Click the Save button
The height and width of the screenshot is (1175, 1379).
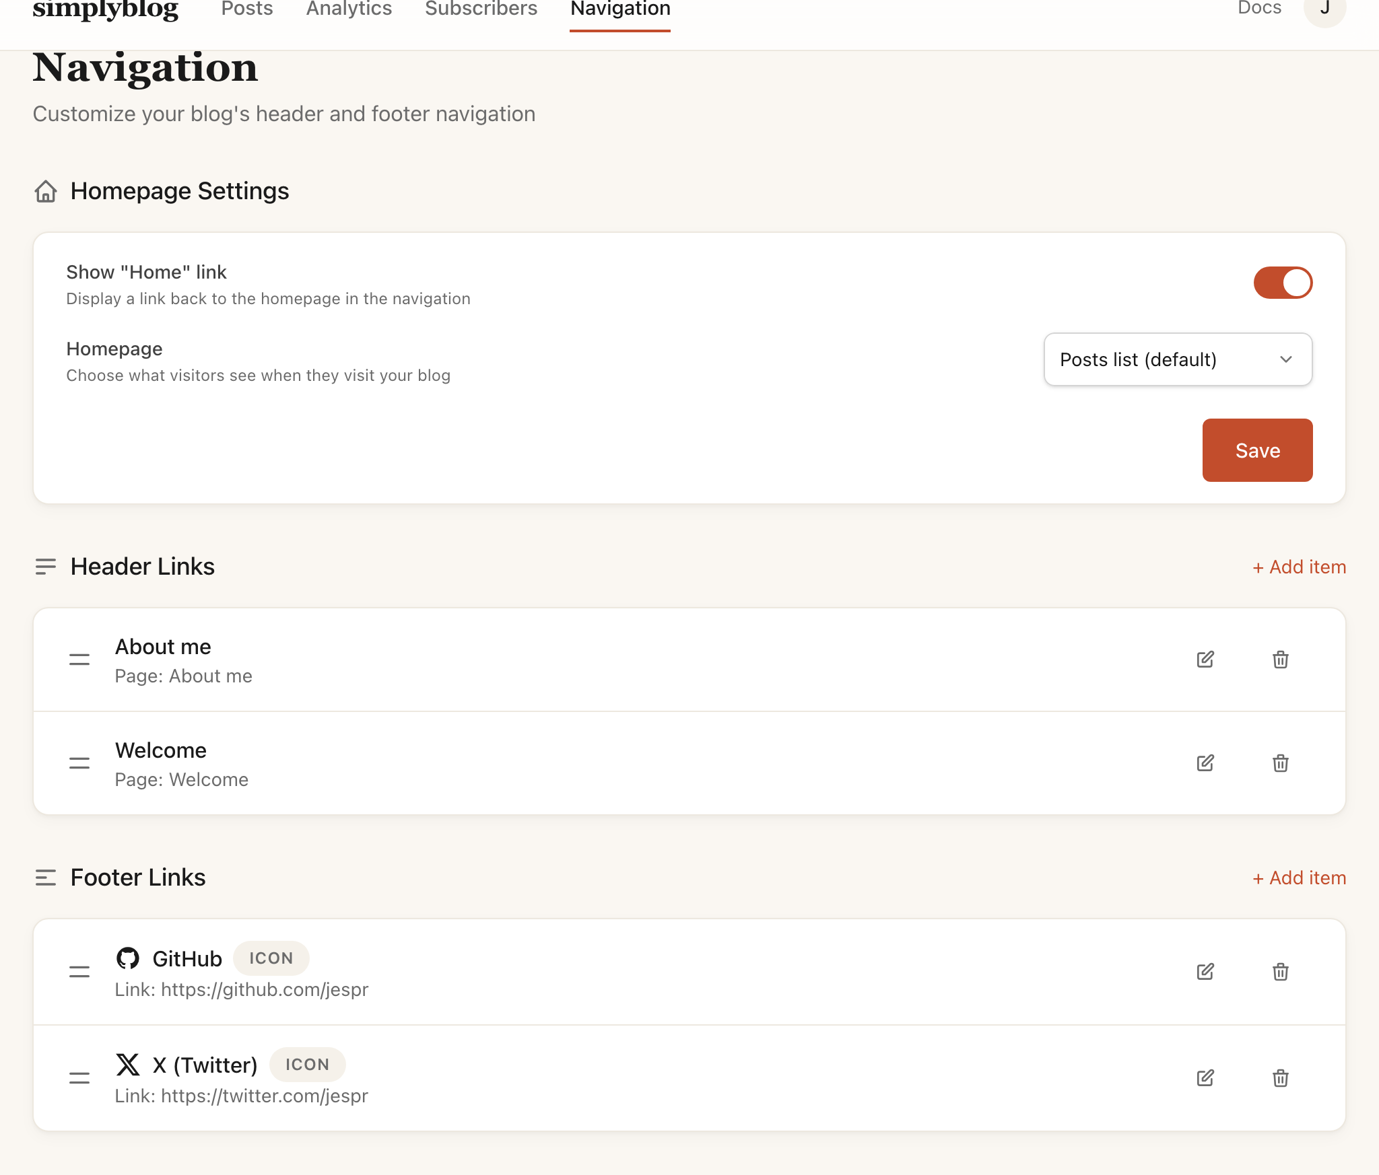click(1256, 450)
